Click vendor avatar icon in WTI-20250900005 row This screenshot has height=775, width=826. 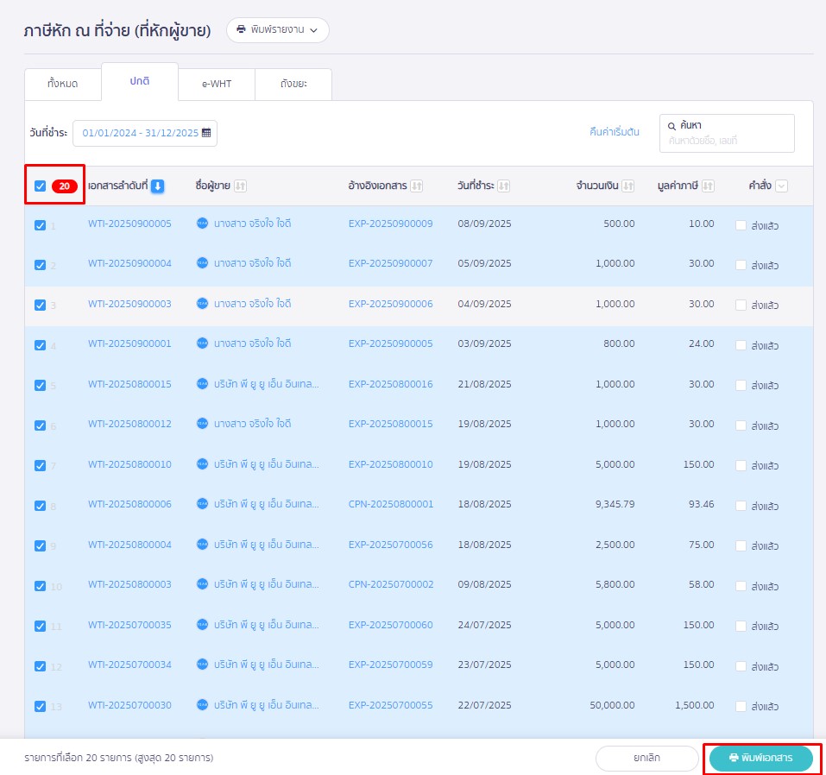[x=202, y=224]
